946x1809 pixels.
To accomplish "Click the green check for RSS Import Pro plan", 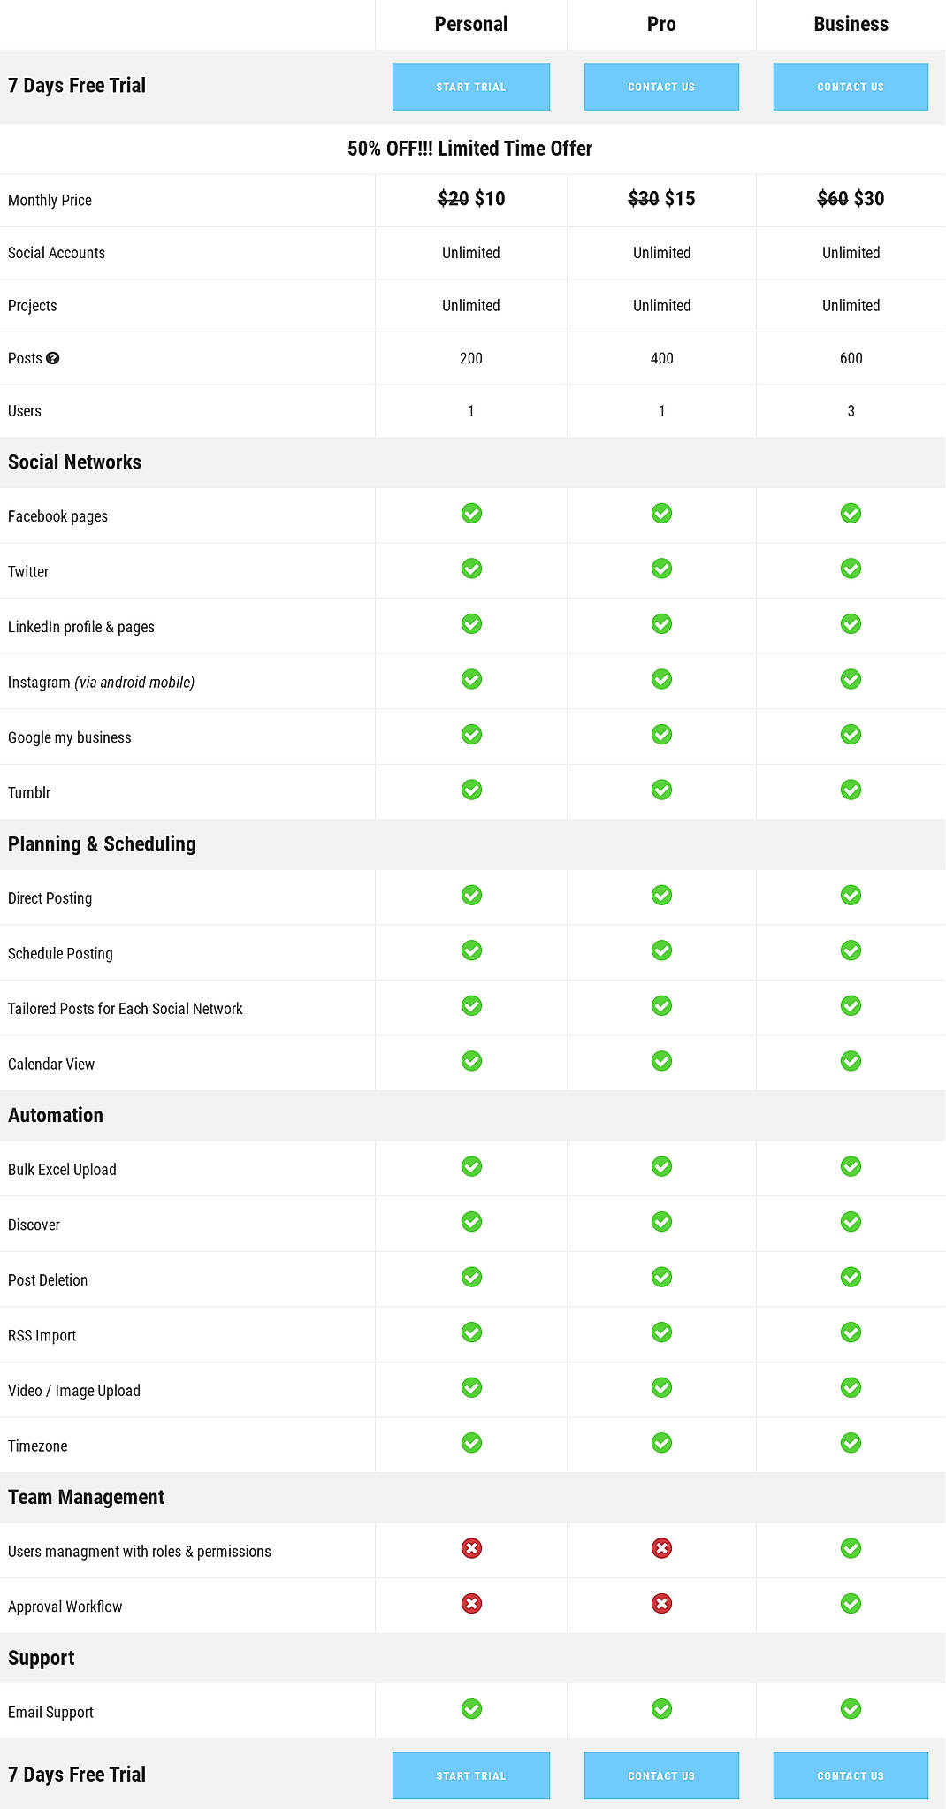I will pyautogui.click(x=661, y=1333).
